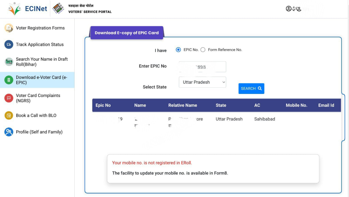Click the Sahibabad AC cell in results

(x=264, y=119)
